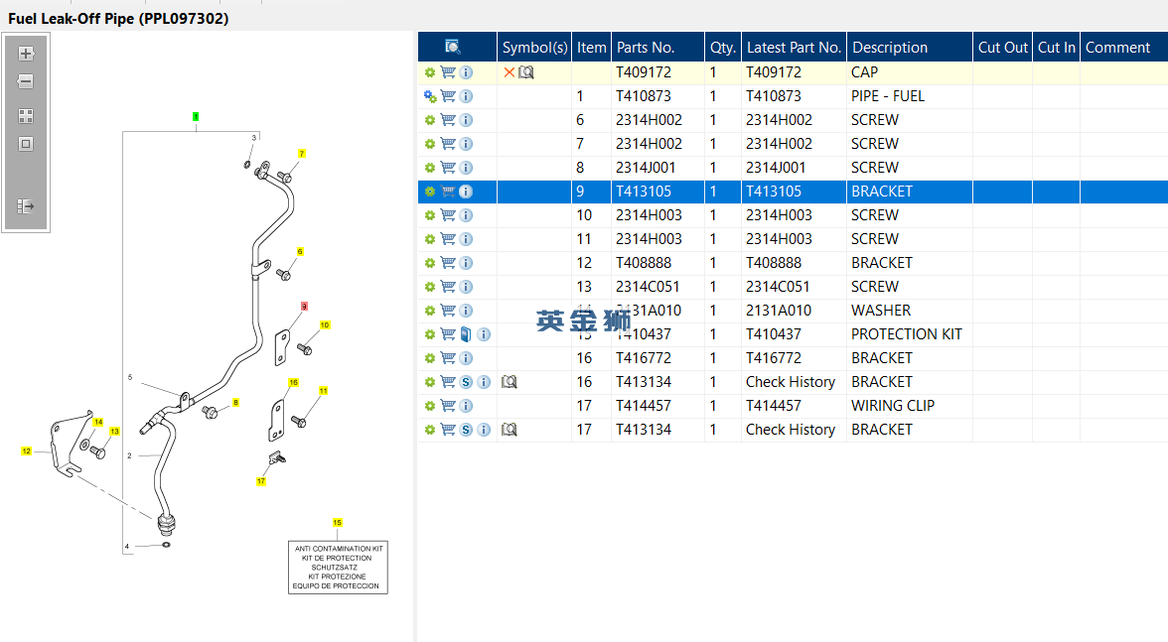Select callout 6 in the diagram

[300, 251]
